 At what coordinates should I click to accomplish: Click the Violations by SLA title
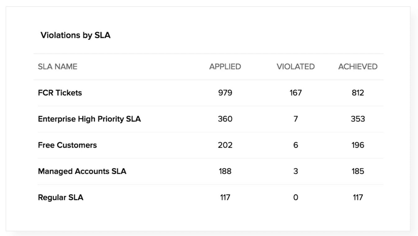point(75,35)
